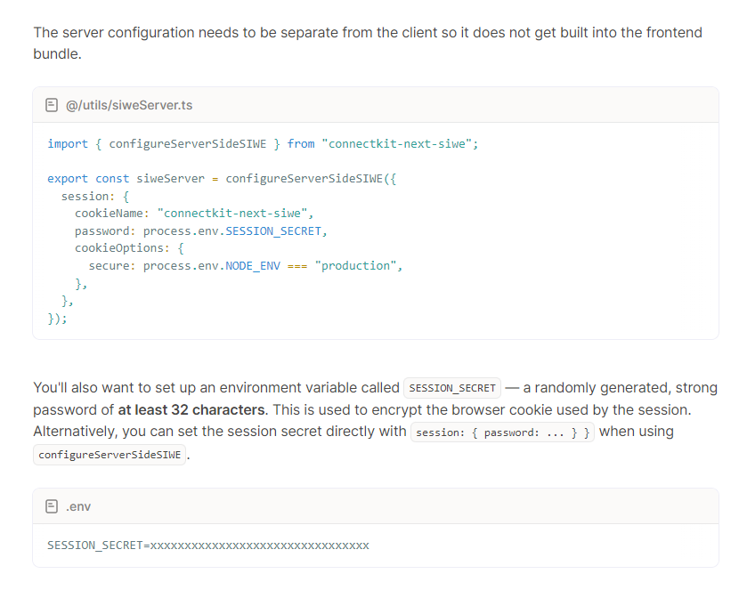Click the SESSION_SECRET environment variable reference
Screen dimensions: 747x590
point(272,230)
